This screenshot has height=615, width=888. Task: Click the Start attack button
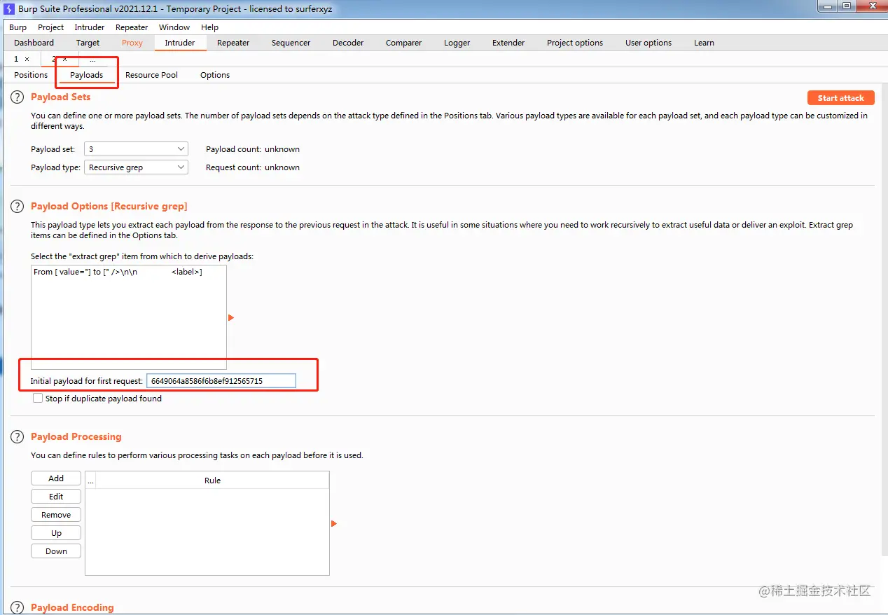pyautogui.click(x=841, y=98)
